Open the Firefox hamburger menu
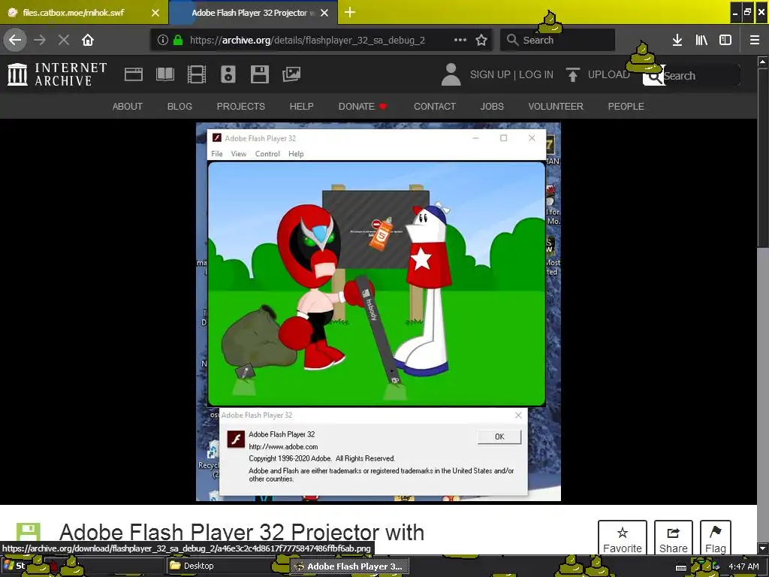The height and width of the screenshot is (577, 769). 755,40
